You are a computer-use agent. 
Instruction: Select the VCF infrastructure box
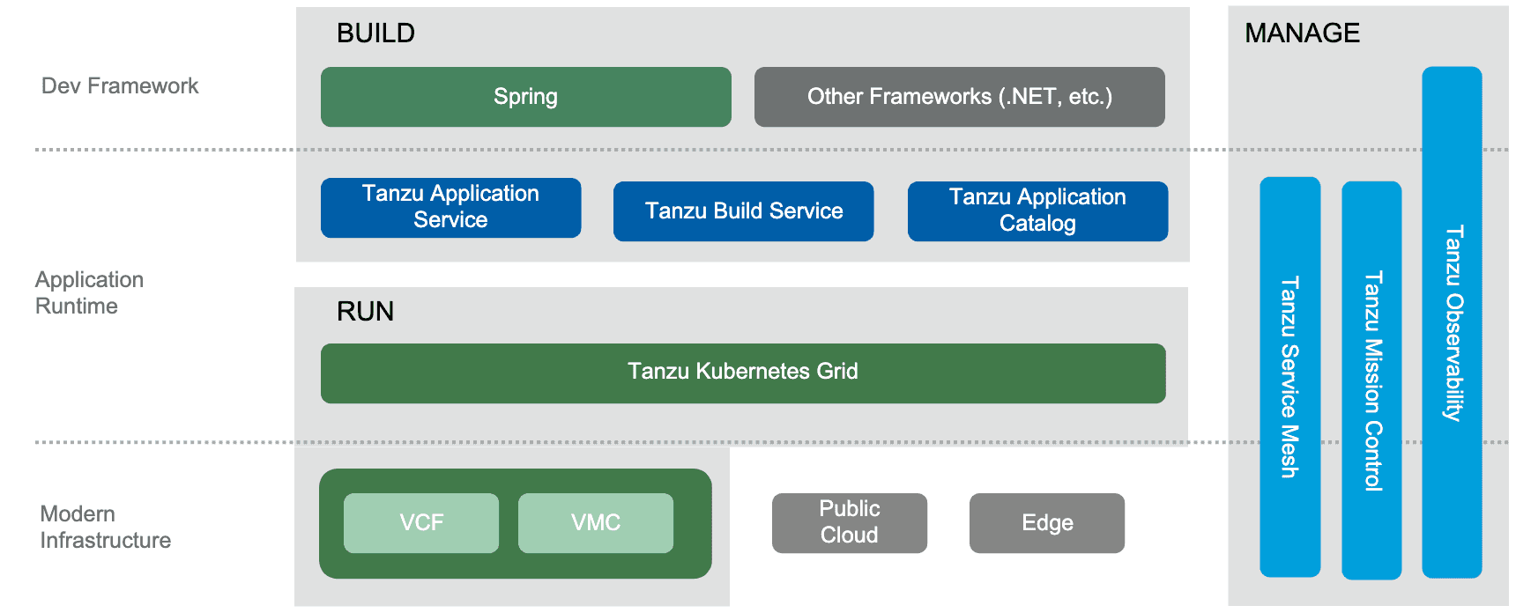[x=421, y=523]
